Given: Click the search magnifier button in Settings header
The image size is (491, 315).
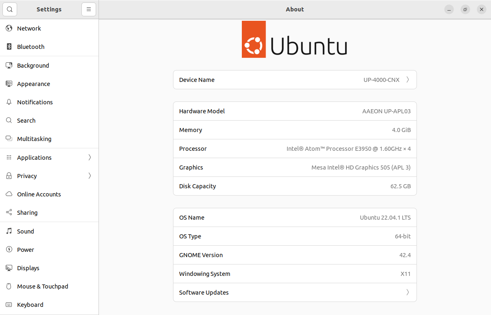Looking at the screenshot, I should pos(10,9).
